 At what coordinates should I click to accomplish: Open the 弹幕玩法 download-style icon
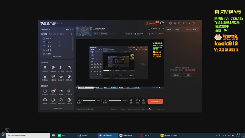click(x=45, y=76)
